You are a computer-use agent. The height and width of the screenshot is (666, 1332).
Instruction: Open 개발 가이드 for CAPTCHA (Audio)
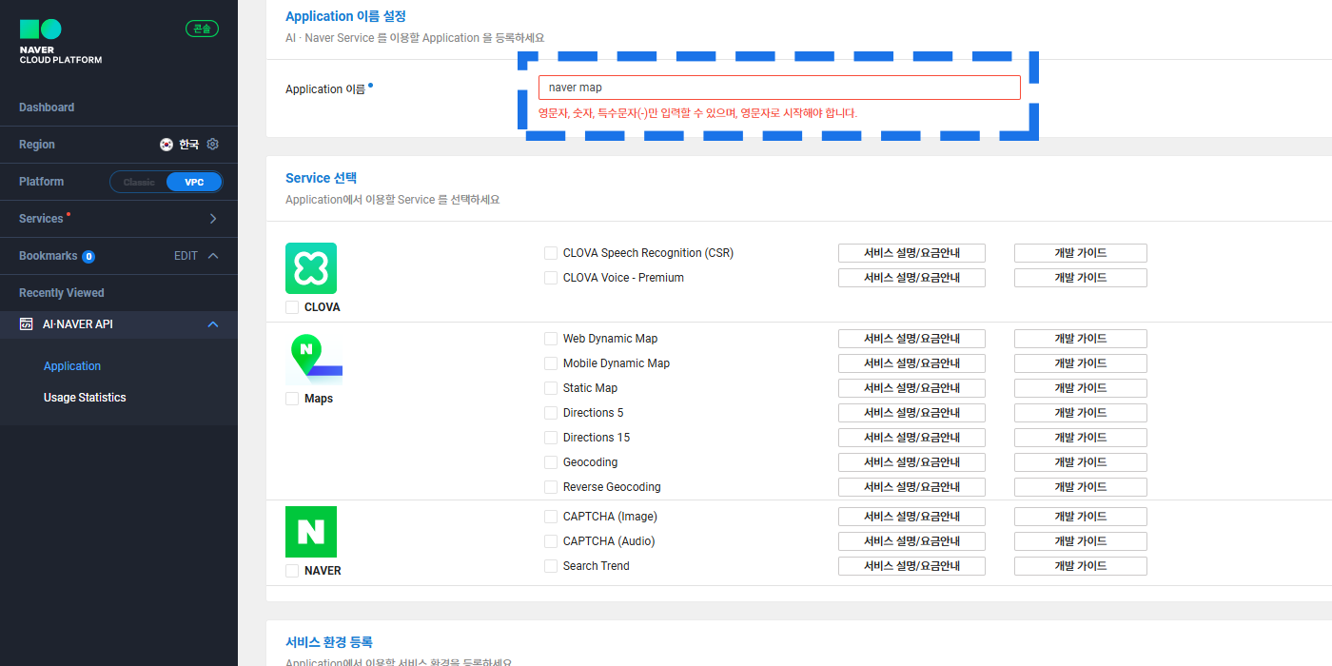click(1081, 541)
